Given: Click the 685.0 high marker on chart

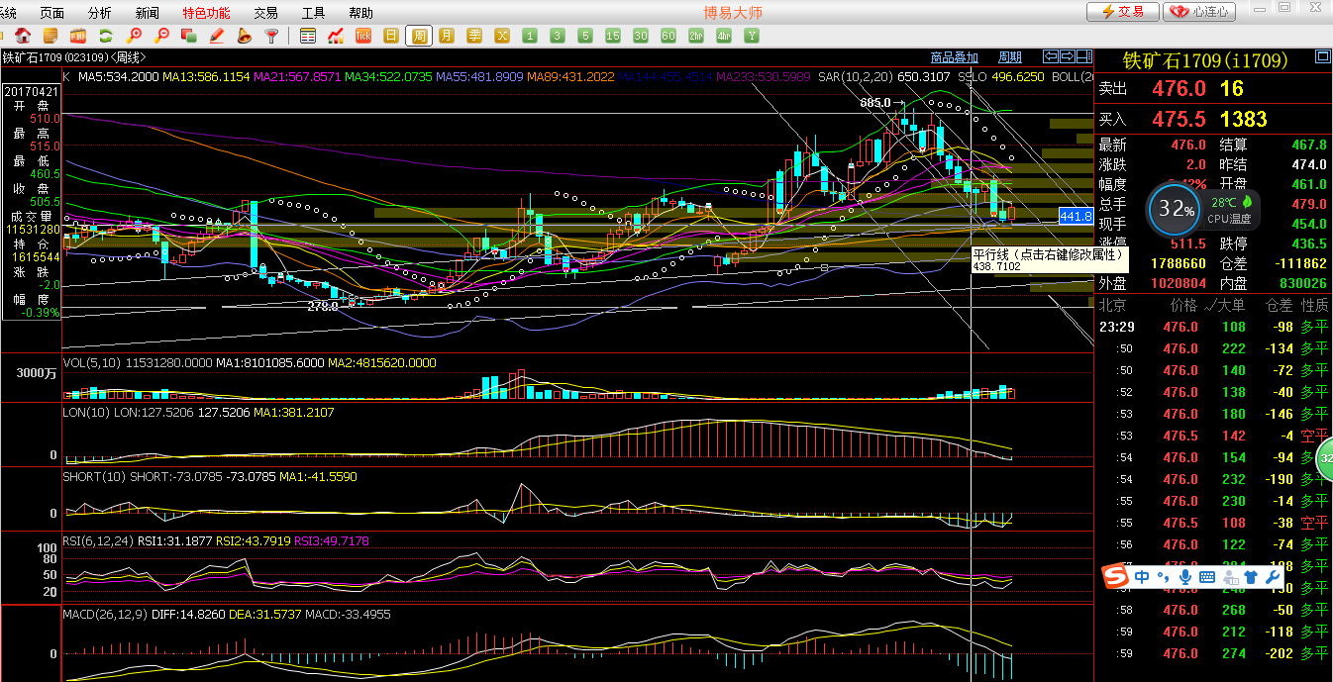Looking at the screenshot, I should (875, 103).
